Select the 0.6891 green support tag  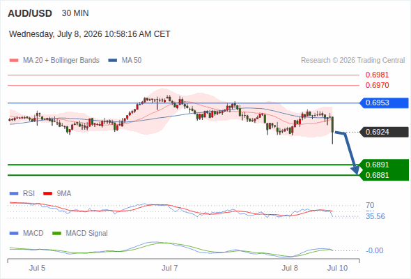point(383,165)
